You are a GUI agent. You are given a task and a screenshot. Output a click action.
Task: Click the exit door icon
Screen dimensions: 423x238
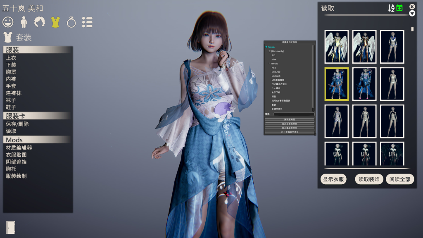[x=11, y=228]
